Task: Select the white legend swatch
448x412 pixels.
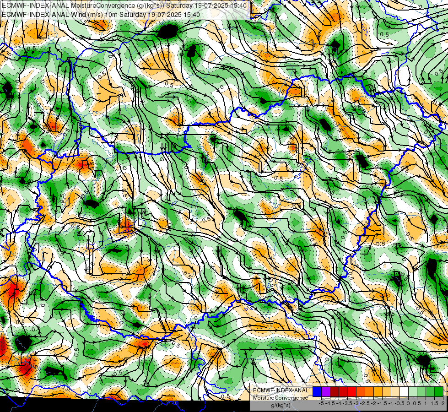Action: 404,391
